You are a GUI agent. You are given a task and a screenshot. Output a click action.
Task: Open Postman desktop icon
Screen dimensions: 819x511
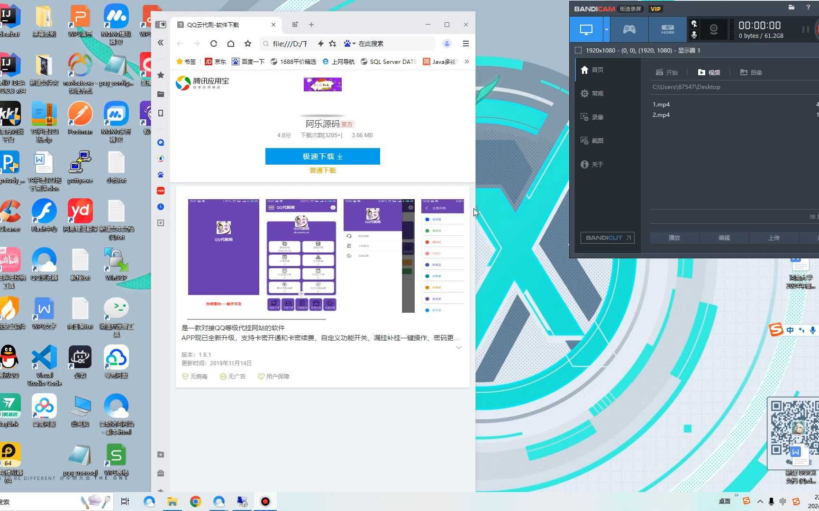[x=80, y=118]
